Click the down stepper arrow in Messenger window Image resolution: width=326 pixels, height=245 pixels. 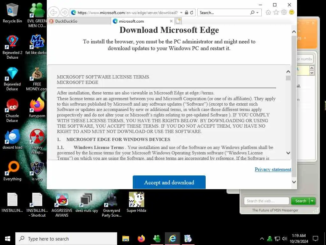[x=312, y=73]
